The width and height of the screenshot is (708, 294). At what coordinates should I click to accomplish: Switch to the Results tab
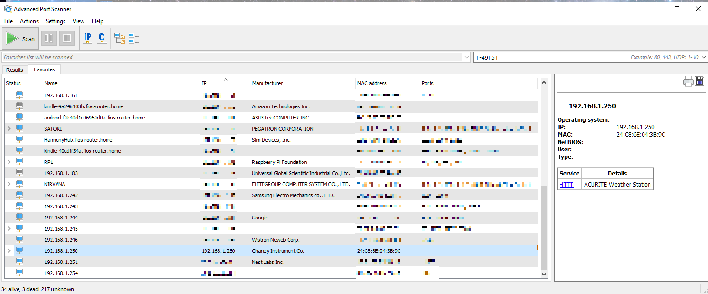point(15,69)
